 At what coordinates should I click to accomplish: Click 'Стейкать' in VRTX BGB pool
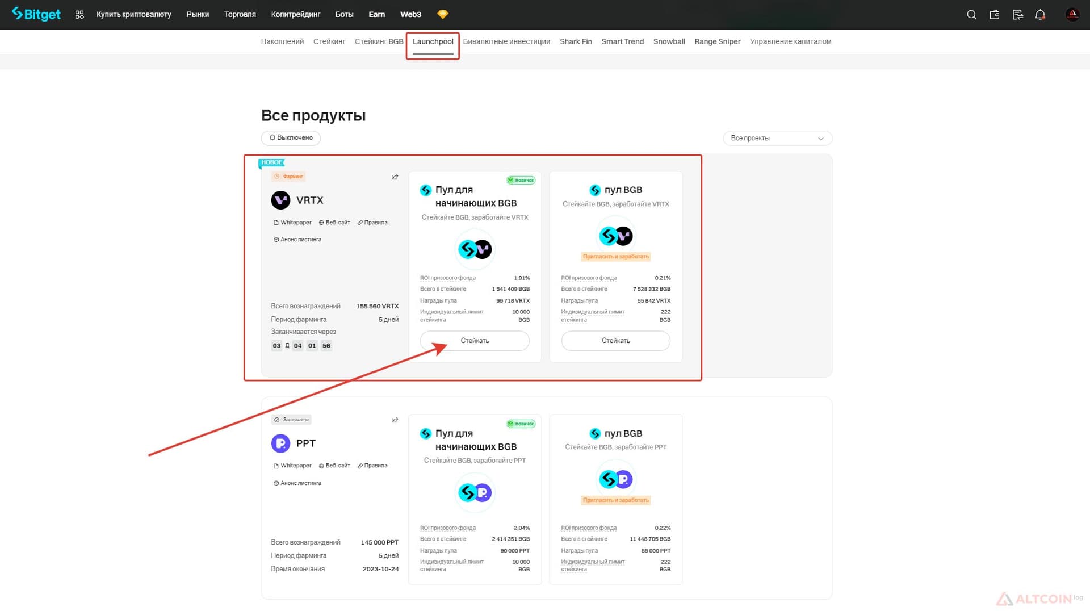point(616,341)
